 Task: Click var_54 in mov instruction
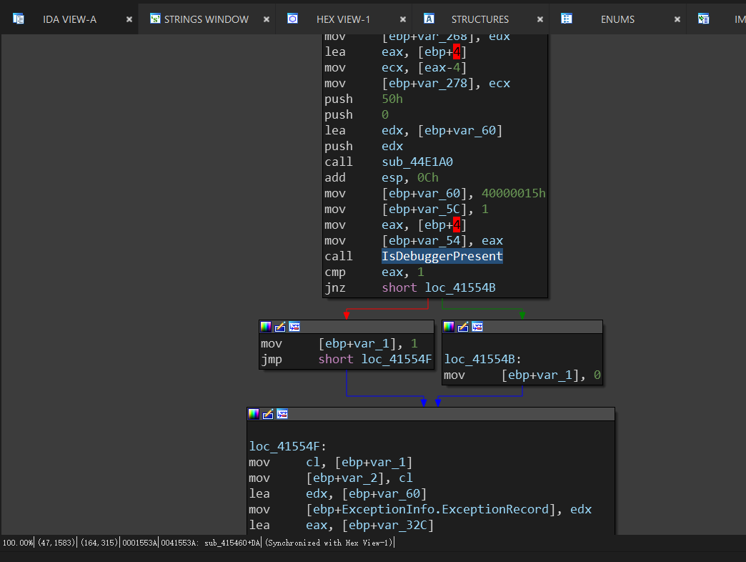tap(439, 240)
